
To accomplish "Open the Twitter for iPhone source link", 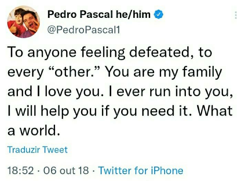I will [141, 170].
